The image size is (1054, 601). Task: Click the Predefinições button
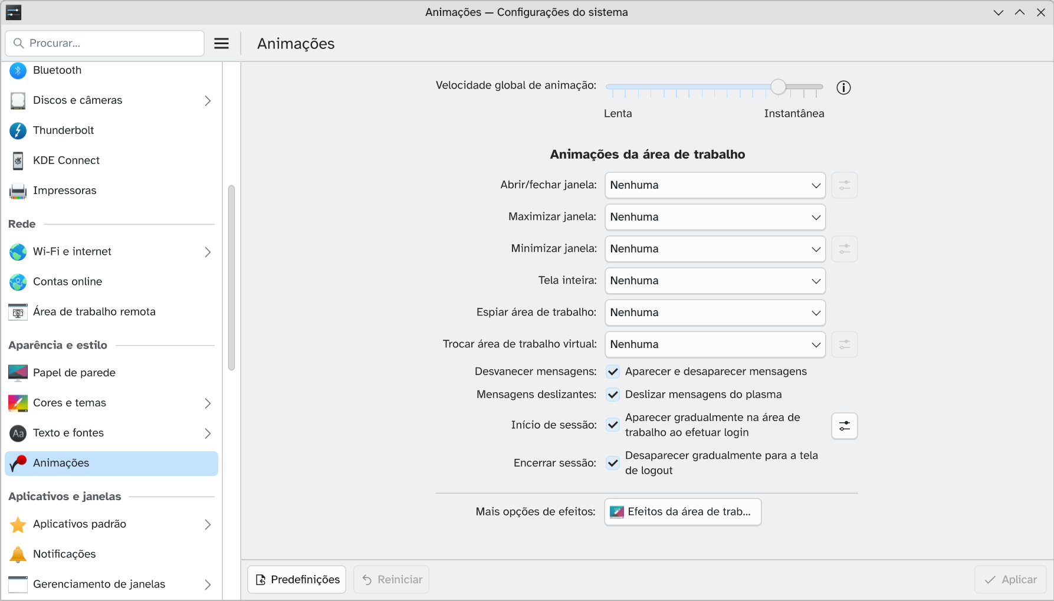(x=298, y=580)
